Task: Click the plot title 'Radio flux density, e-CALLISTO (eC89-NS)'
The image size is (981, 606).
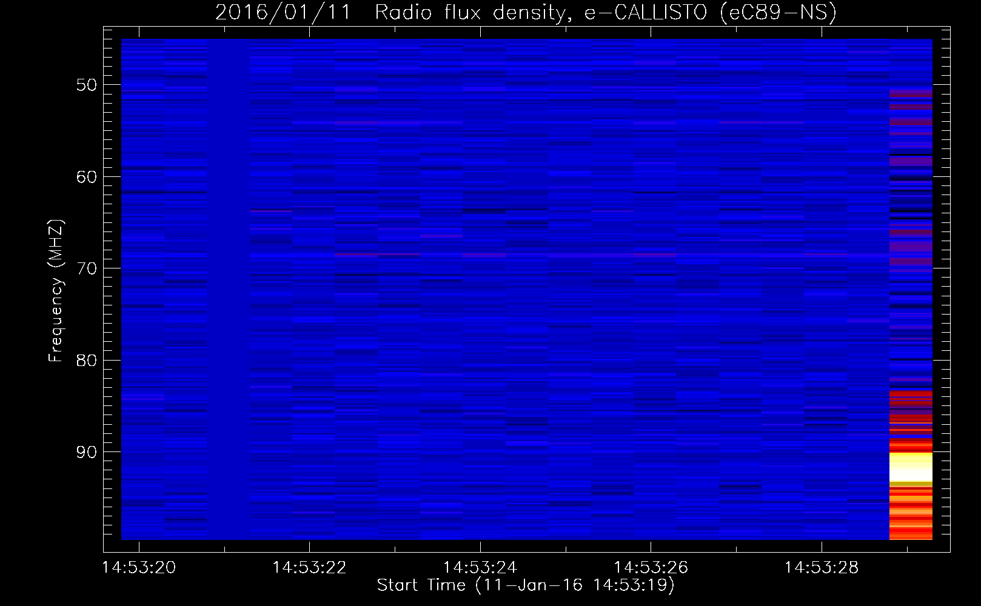Action: [606, 12]
